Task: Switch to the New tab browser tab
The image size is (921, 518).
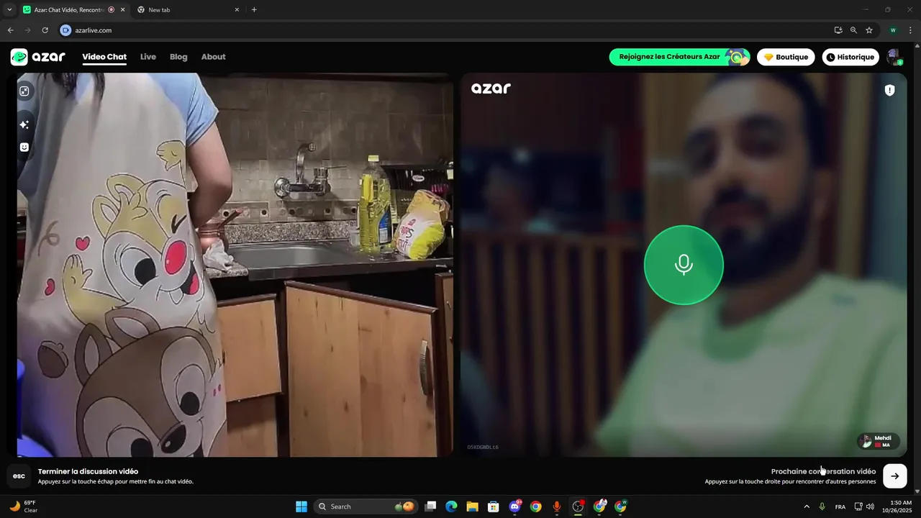Action: [187, 10]
